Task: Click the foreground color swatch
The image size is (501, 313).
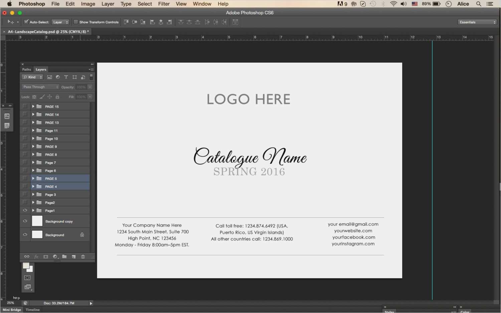Action: pyautogui.click(x=26, y=266)
